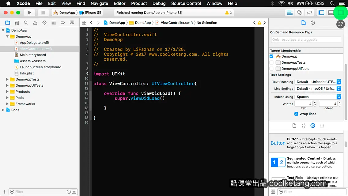Expand the DemoAppTests folder
This screenshot has height=196, width=348.
[x=7, y=79]
